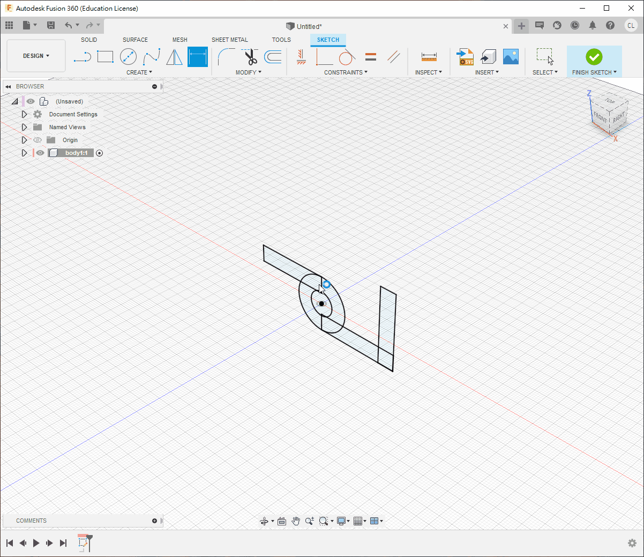Toggle the body1:1 activate radio button
Viewport: 644px width, 557px height.
click(99, 153)
